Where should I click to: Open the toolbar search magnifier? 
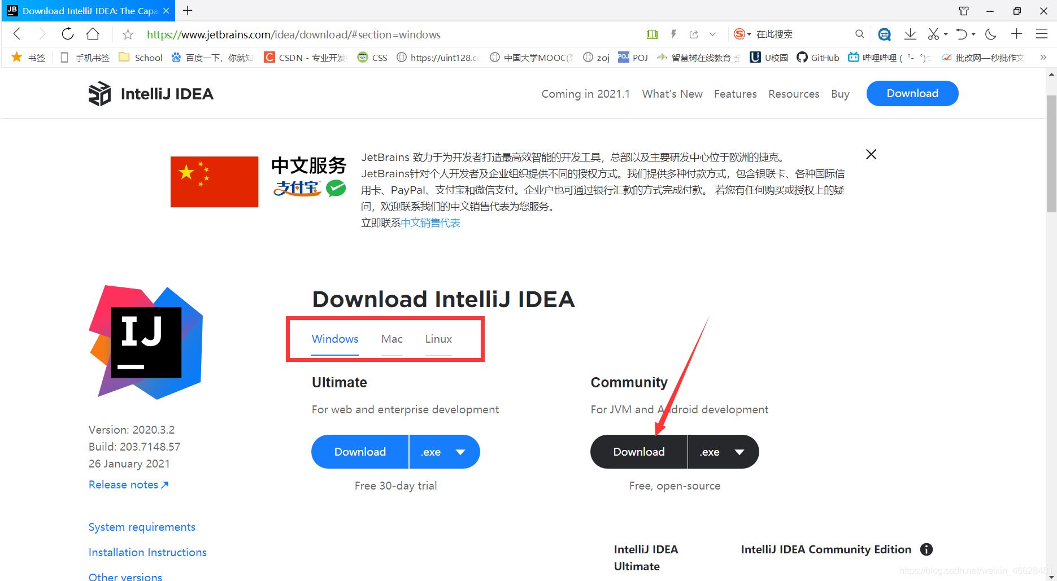pyautogui.click(x=859, y=34)
